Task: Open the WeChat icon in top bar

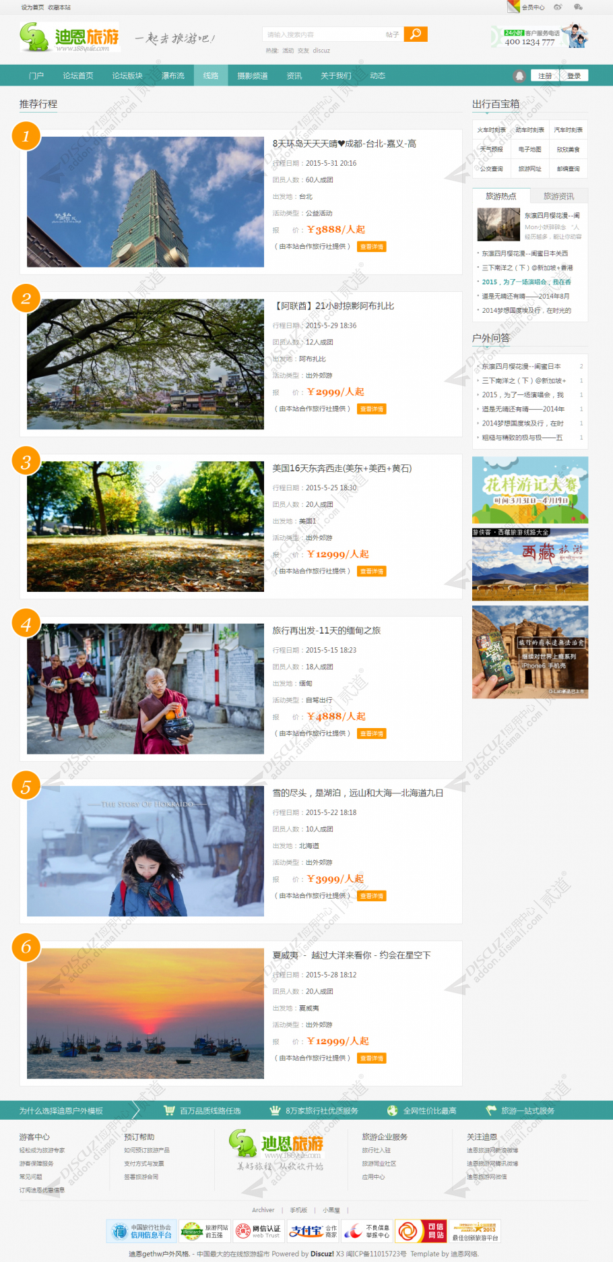Action: coord(578,7)
